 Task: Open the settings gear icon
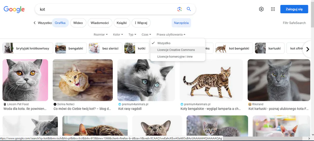tap(261, 9)
